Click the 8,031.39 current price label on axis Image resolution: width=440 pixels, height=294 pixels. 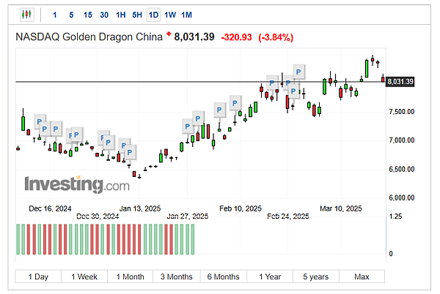400,82
